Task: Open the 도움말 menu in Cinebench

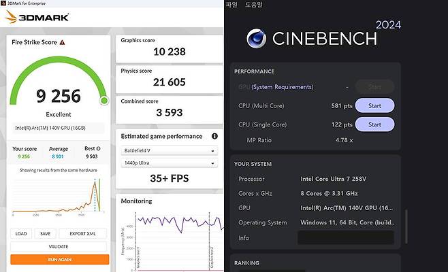Action: pyautogui.click(x=254, y=5)
